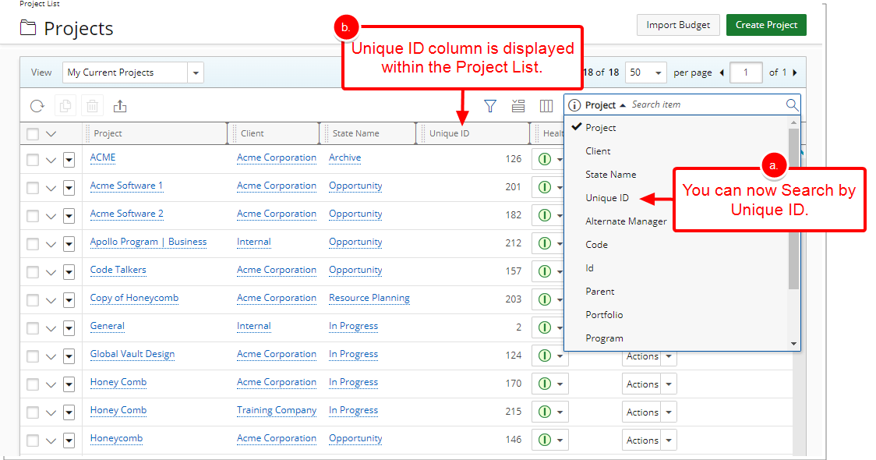Click health status icon for Acme Software 1

click(545, 186)
